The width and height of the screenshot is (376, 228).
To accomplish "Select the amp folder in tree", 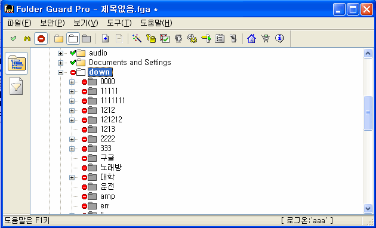I will pos(107,196).
